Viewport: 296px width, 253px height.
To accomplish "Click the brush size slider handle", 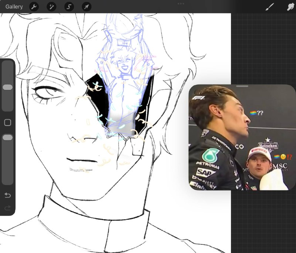I will pyautogui.click(x=8, y=87).
